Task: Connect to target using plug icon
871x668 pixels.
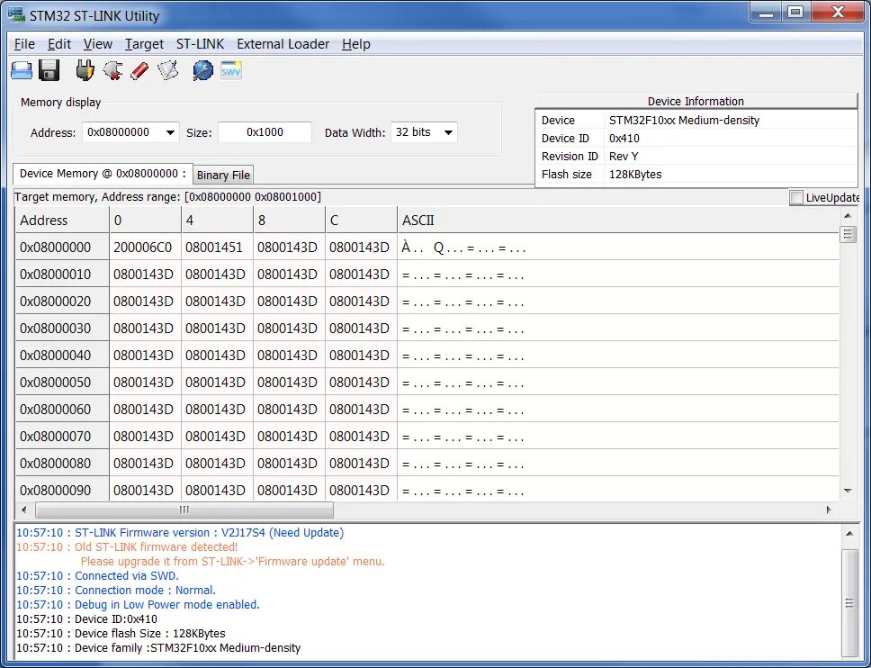Action: tap(85, 70)
